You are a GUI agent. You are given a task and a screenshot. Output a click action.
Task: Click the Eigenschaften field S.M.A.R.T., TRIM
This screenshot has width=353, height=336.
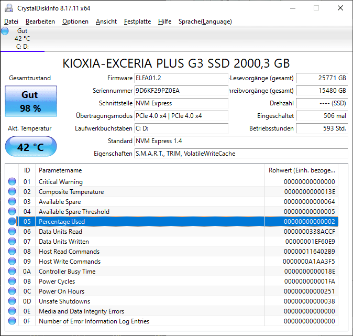241,154
